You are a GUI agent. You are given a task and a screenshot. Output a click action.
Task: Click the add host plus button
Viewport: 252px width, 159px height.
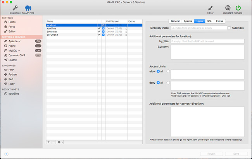48,142
